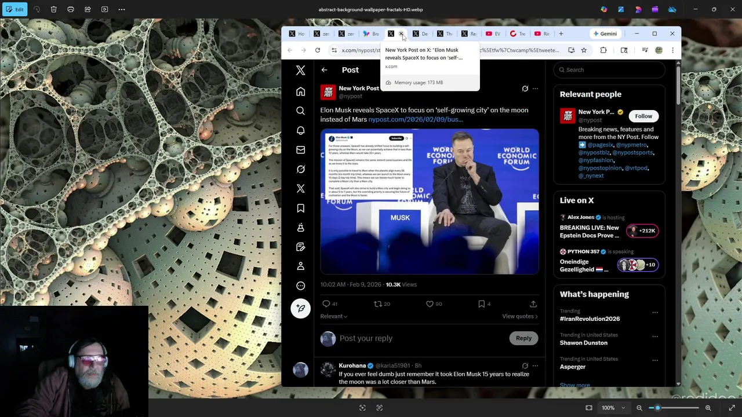Click scan text icon at Photos bottom
The height and width of the screenshot is (417, 742).
pos(380,408)
